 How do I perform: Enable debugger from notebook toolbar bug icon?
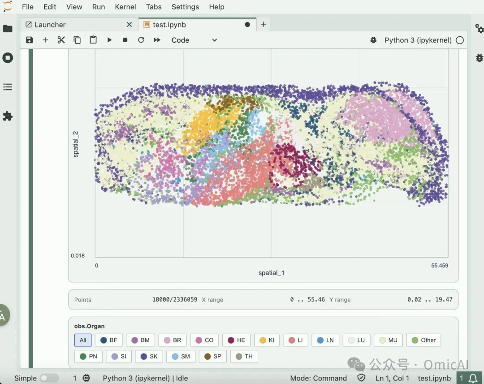point(373,40)
